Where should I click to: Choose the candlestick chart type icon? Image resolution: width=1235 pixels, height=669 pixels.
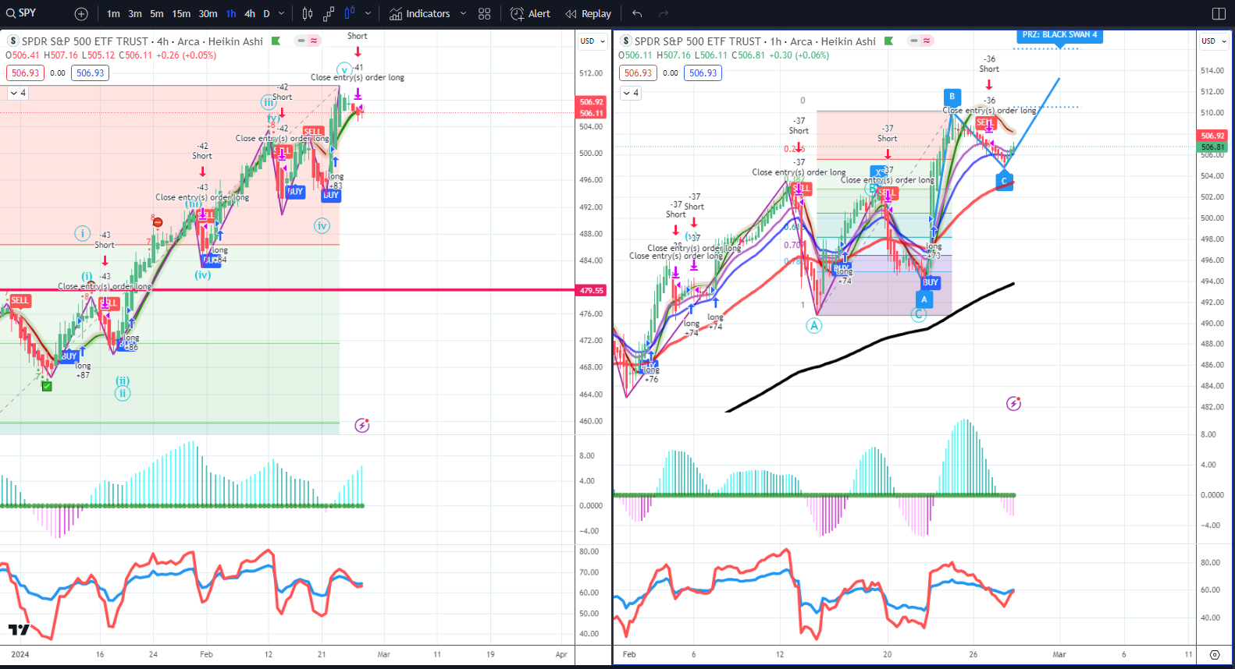click(308, 13)
